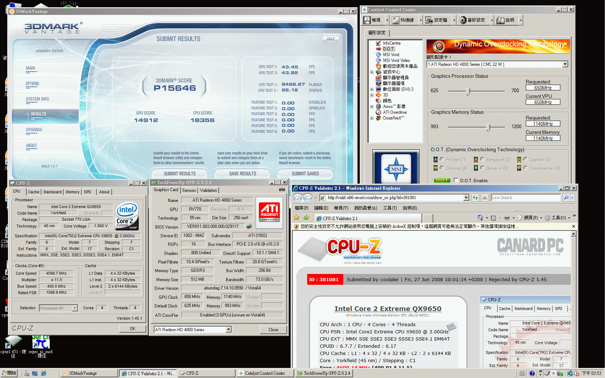Click SUBMIT RESULTS in 3DMark Vantage
This screenshot has width=605, height=378.
(180, 174)
